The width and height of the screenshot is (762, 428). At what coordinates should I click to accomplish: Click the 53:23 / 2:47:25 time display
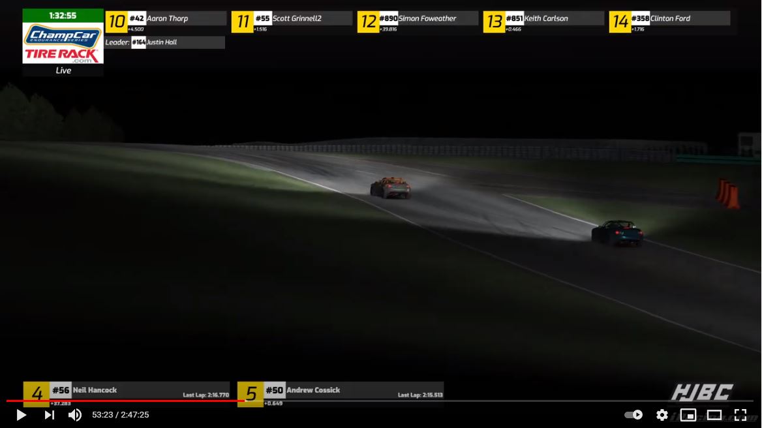[x=121, y=415]
